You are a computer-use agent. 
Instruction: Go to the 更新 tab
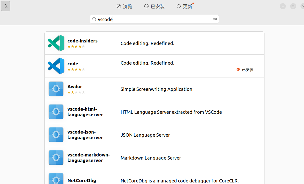tap(184, 6)
